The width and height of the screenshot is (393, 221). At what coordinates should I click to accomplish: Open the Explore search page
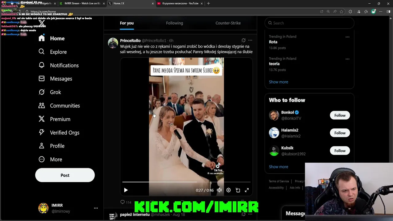[x=53, y=52]
